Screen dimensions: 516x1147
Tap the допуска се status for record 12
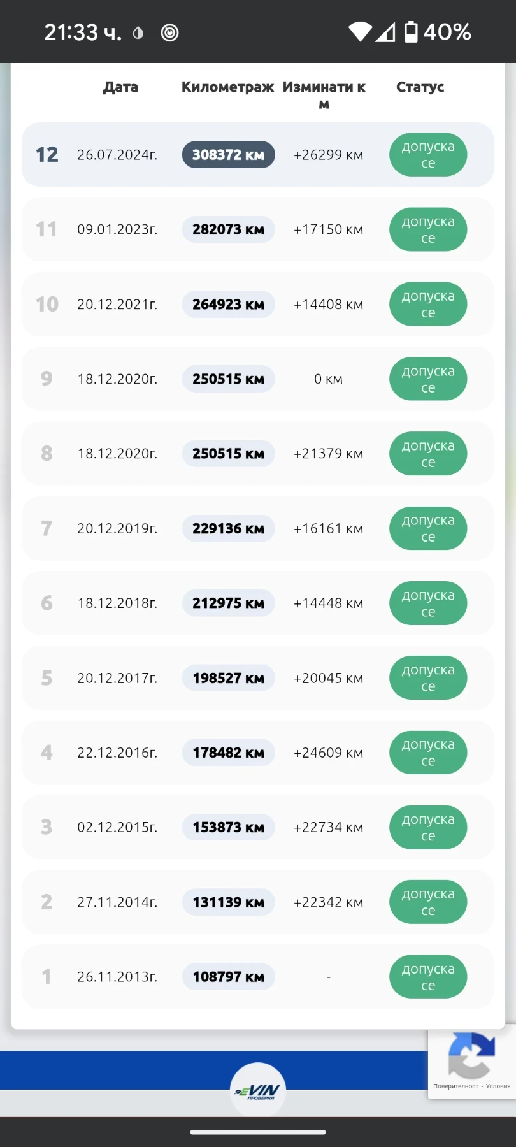pyautogui.click(x=428, y=155)
